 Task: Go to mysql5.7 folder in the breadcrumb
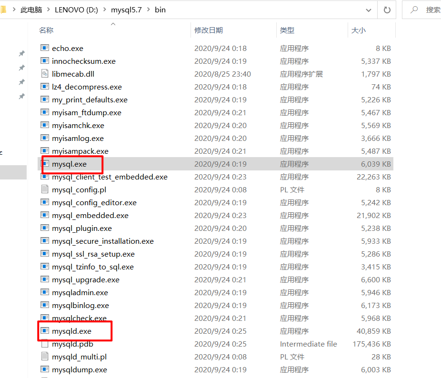pos(126,10)
